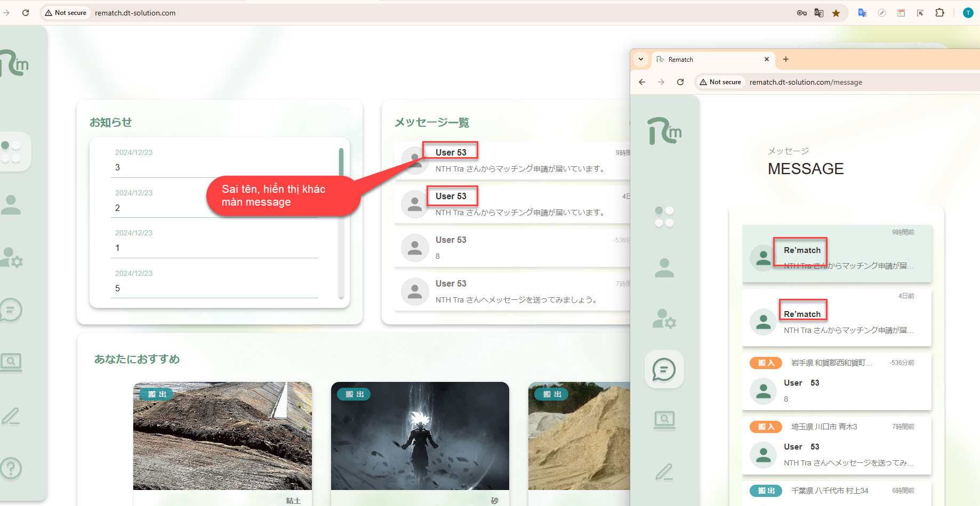Expand the tab search dropdown arrow
Viewport: 980px width, 506px height.
[x=641, y=59]
